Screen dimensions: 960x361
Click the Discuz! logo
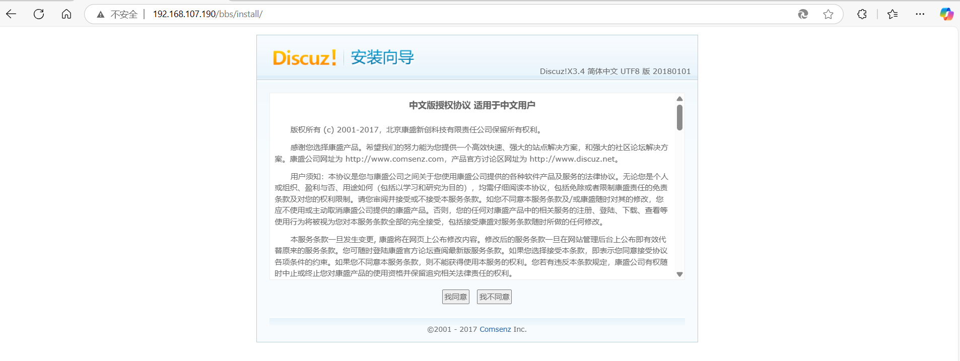(304, 58)
